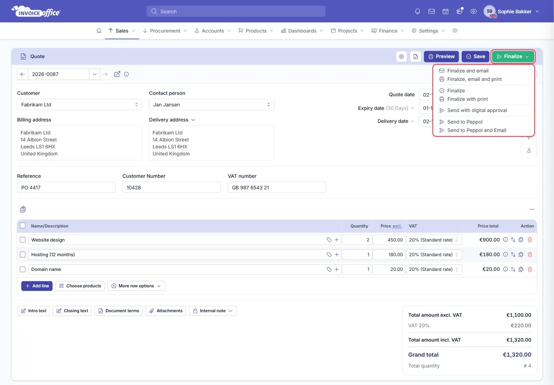This screenshot has height=385, width=554.
Task: Click the person icon in right sidebar
Action: pos(529,150)
